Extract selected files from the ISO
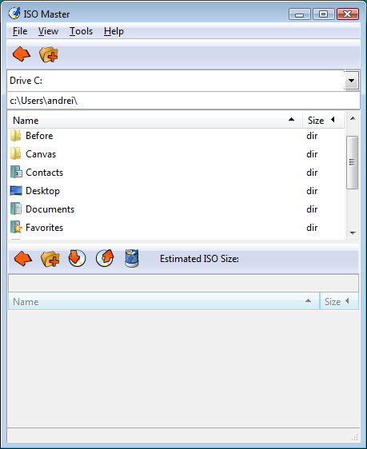This screenshot has height=449, width=367. 105,258
